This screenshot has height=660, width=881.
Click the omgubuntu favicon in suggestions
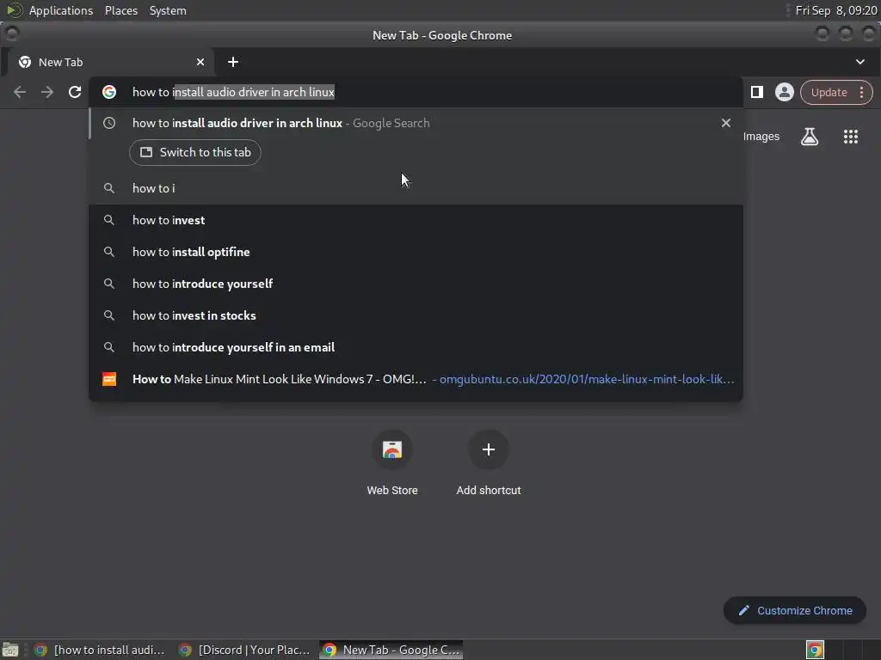coord(109,379)
